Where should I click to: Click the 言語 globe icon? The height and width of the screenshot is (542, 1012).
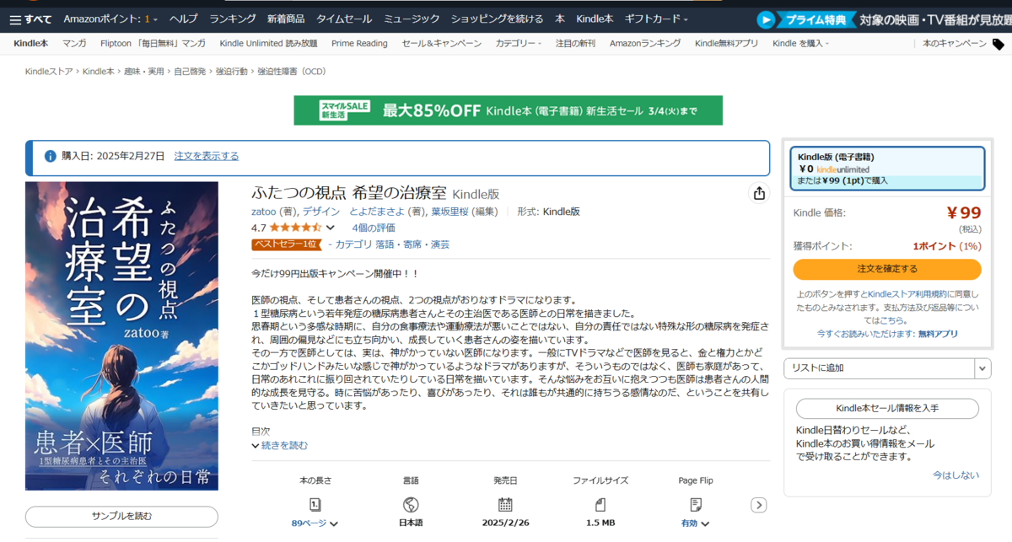(411, 504)
